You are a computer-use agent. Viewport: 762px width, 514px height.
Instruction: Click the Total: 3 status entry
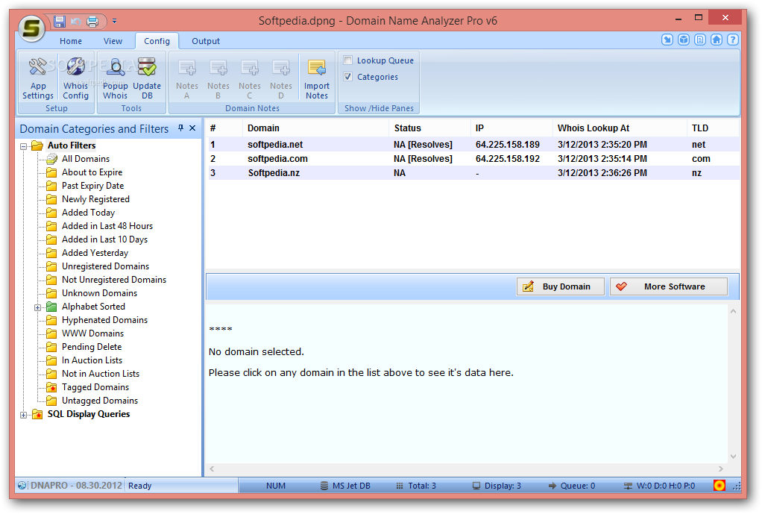(416, 486)
